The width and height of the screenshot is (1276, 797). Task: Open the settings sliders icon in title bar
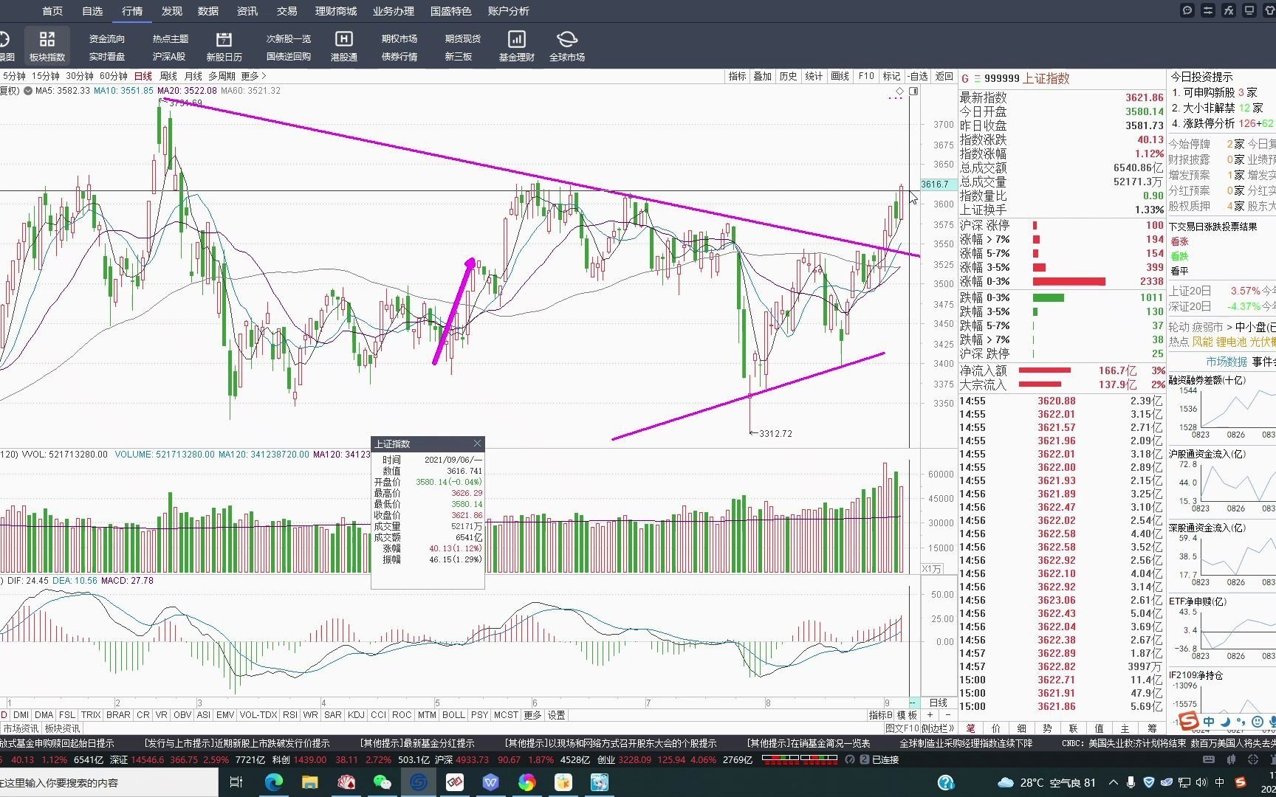(x=1208, y=10)
